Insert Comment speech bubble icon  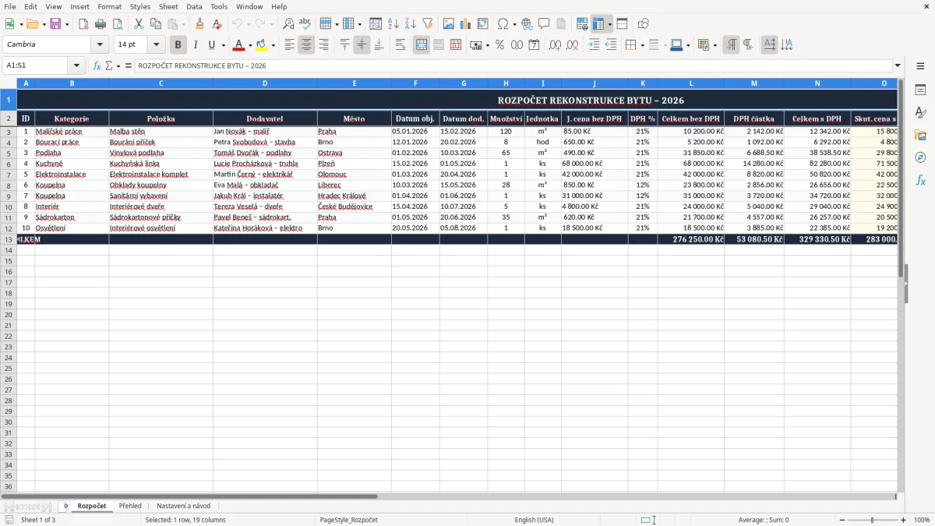544,24
